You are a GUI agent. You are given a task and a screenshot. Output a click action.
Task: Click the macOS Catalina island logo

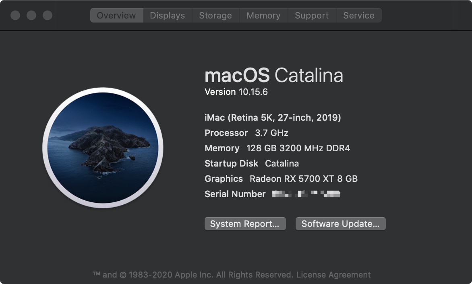tap(103, 148)
